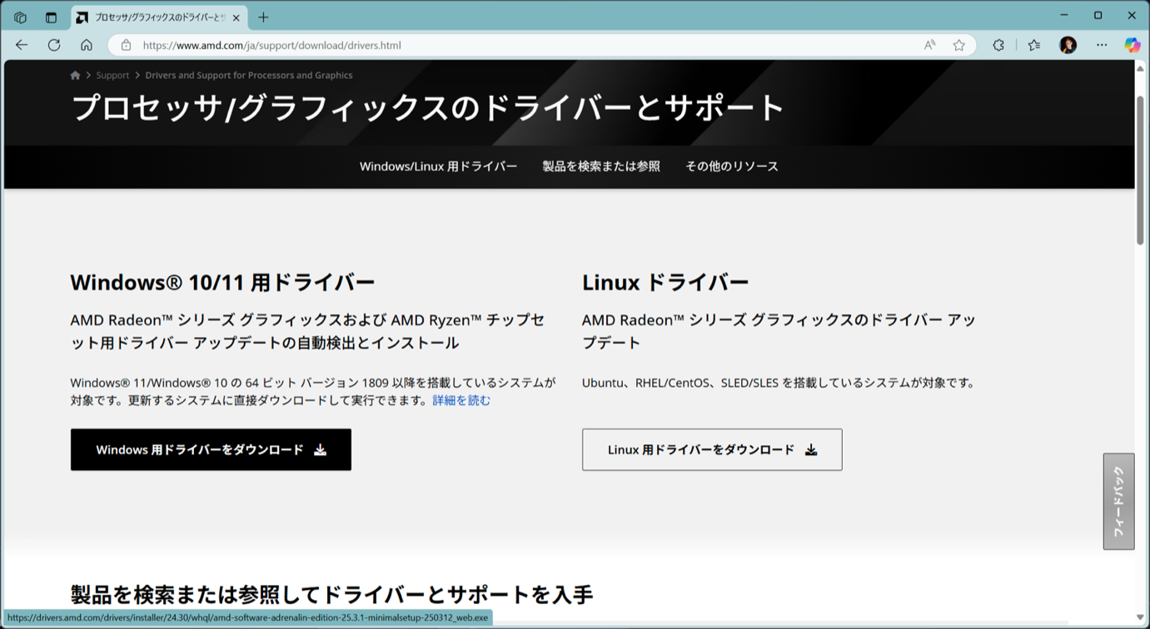Viewport: 1150px width, 629px height.
Task: Click the Ubuntu、RHEL/CentOS、SLED/SLES description text
Action: tap(779, 383)
